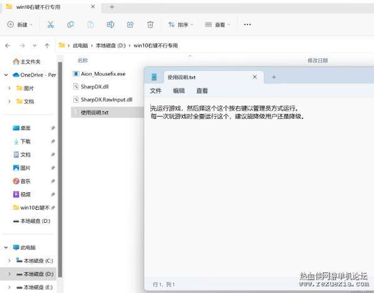The image size is (374, 293).
Task: Select the SharpDX.dll file
Action: pyautogui.click(x=91, y=87)
